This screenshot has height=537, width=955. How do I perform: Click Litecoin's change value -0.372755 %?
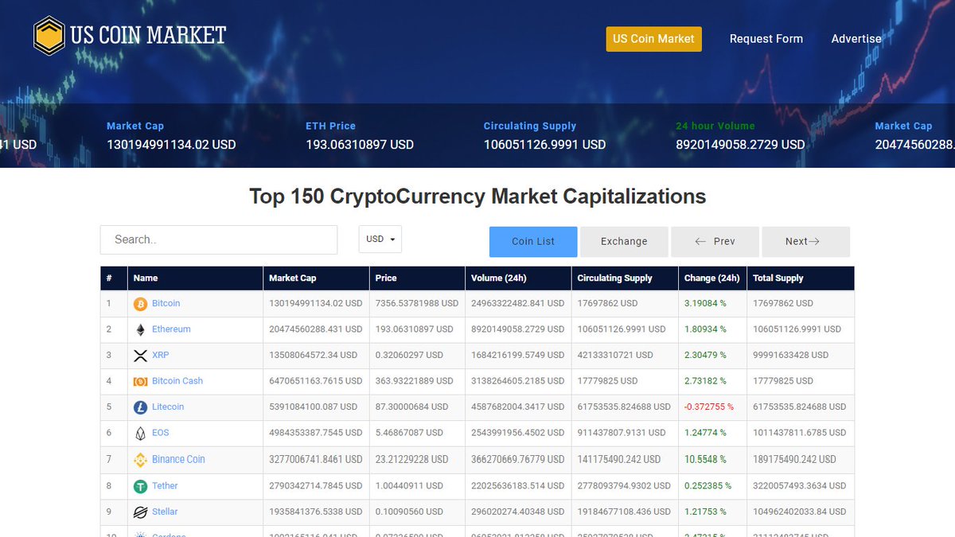coord(709,407)
